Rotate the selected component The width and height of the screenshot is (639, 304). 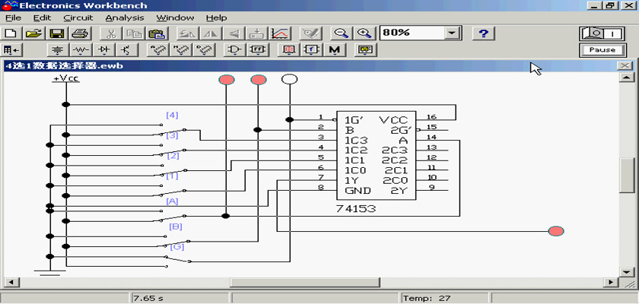189,33
